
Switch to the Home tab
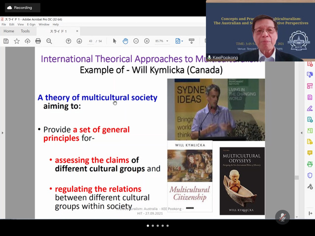[9, 31]
